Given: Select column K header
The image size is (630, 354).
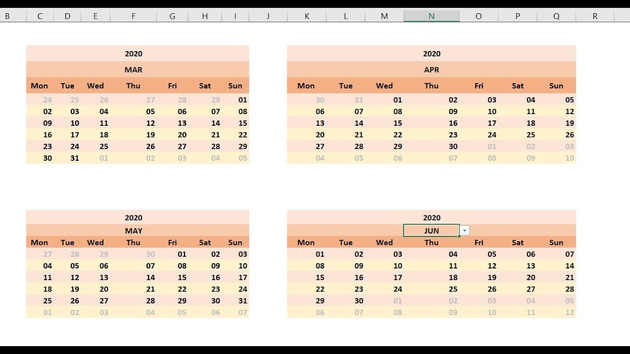Looking at the screenshot, I should [307, 16].
